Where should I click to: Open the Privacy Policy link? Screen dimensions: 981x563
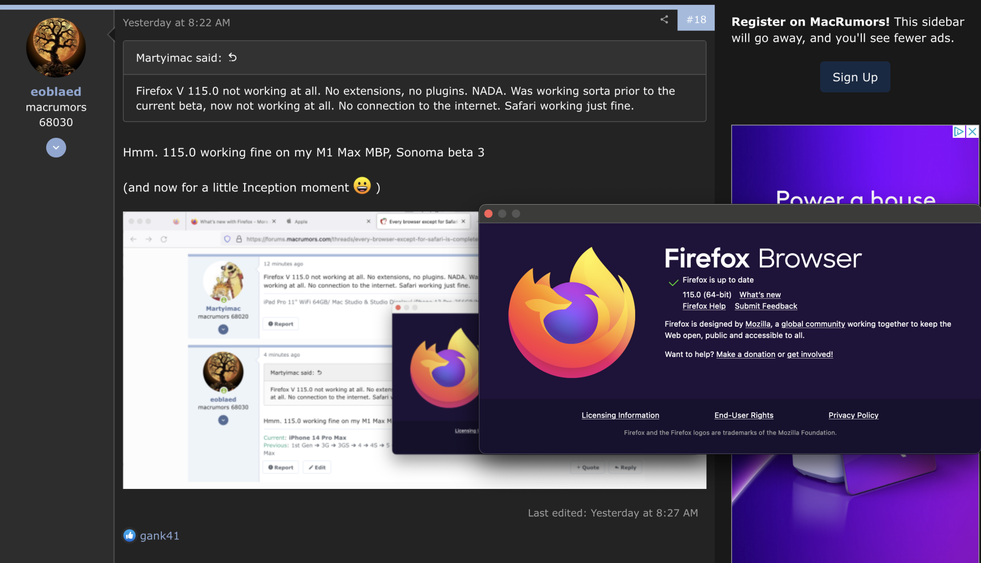point(853,415)
